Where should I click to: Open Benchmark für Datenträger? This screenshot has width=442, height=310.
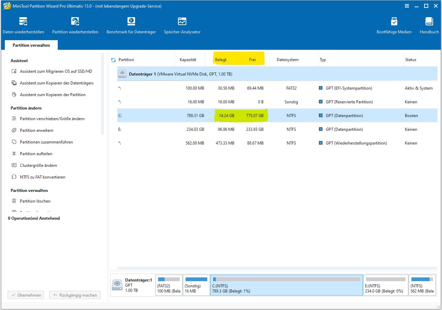pos(131,25)
